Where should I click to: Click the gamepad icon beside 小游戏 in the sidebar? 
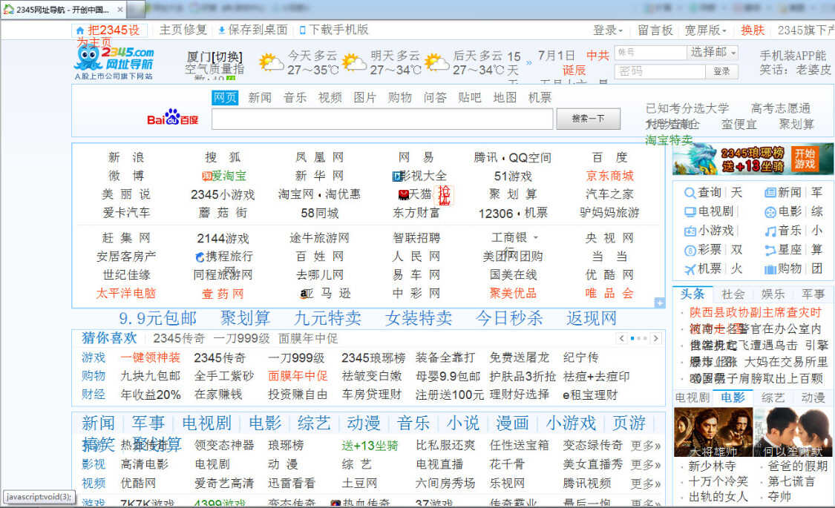(690, 231)
